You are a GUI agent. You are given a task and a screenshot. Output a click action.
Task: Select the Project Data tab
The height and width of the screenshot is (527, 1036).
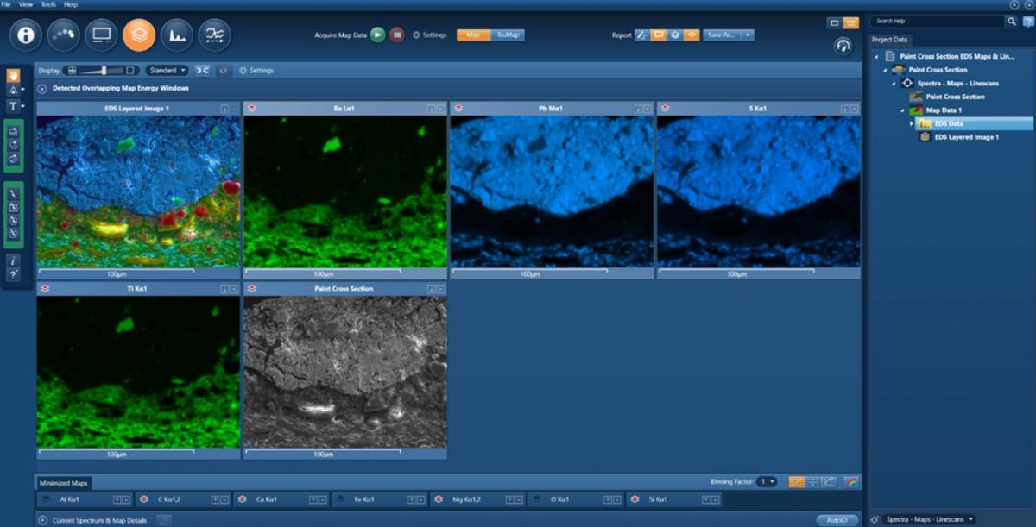[x=889, y=40]
